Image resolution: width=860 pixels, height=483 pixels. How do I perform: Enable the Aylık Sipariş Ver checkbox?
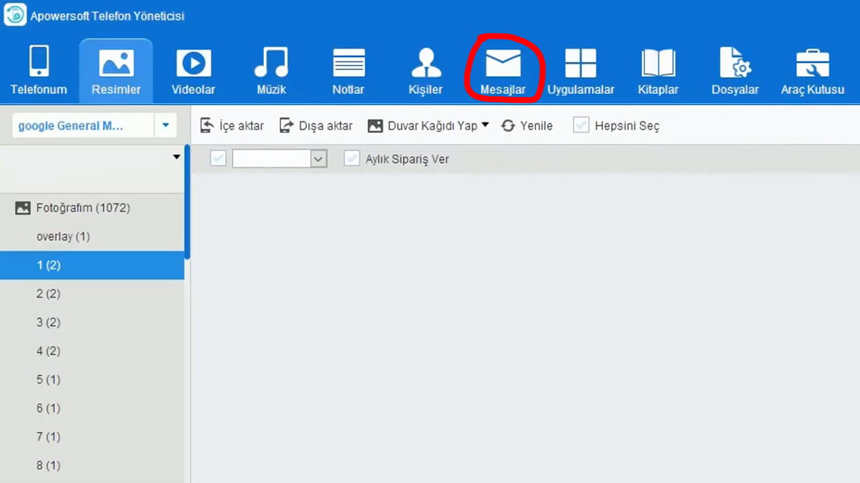[x=351, y=159]
